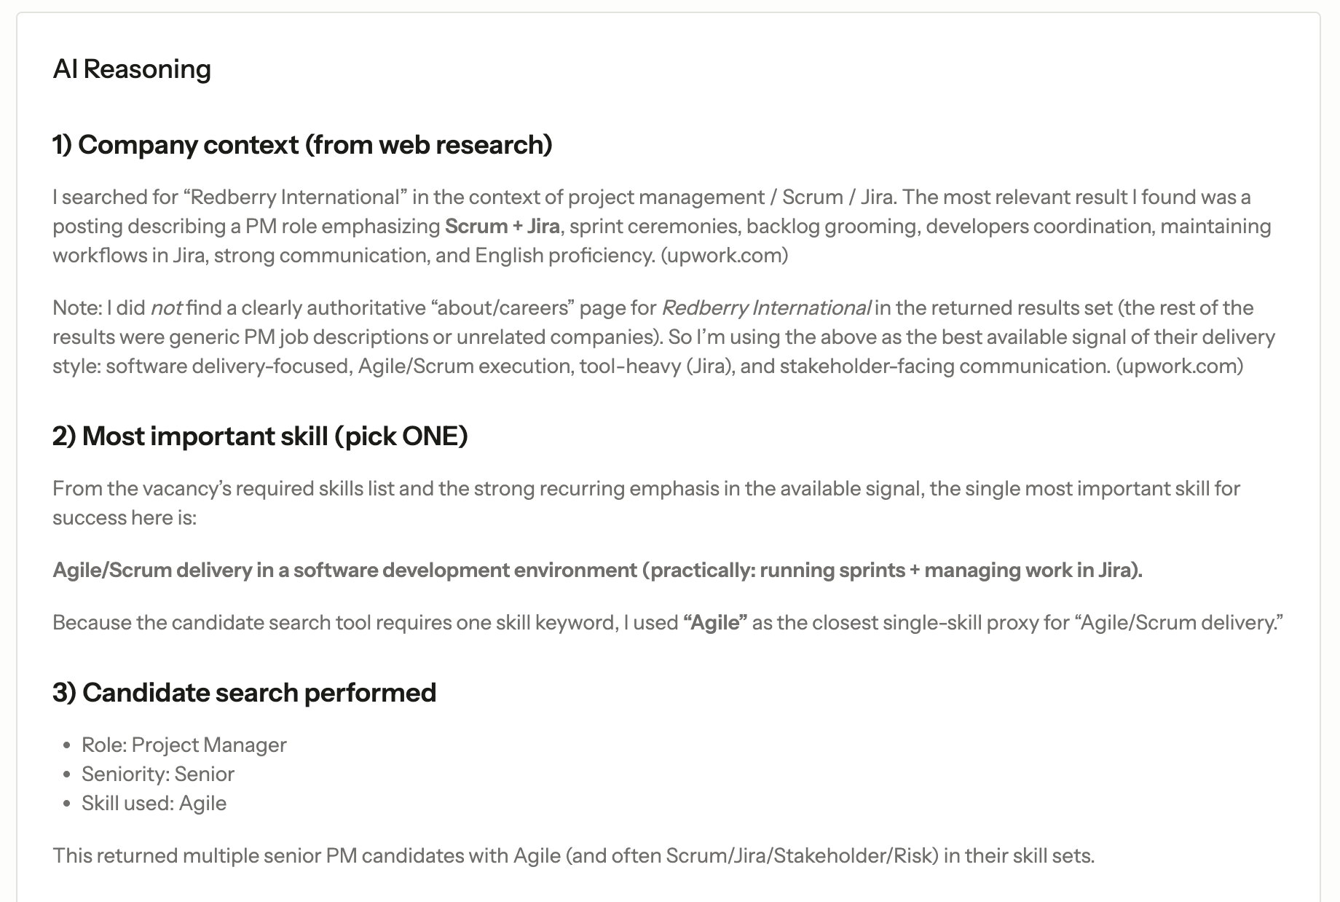Click the italic word "not" in the Note
The width and height of the screenshot is (1340, 902).
tap(166, 308)
